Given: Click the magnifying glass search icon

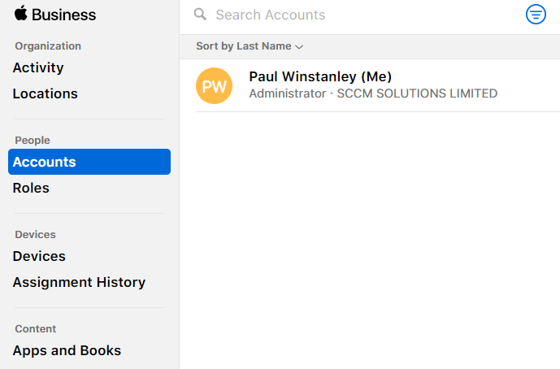Looking at the screenshot, I should 200,15.
